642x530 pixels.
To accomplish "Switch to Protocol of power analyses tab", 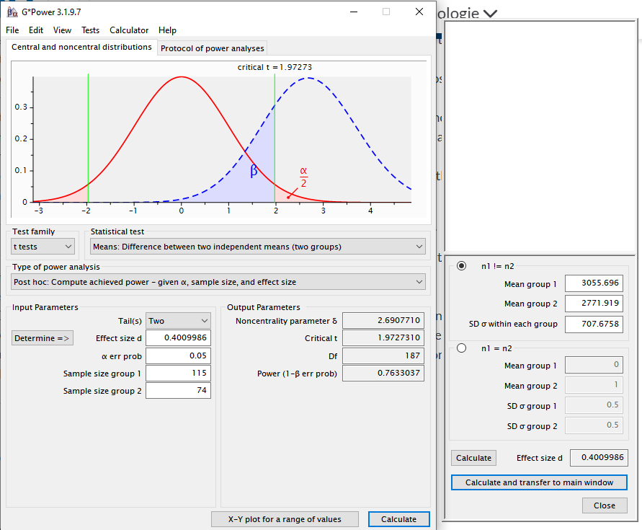I will tap(212, 48).
